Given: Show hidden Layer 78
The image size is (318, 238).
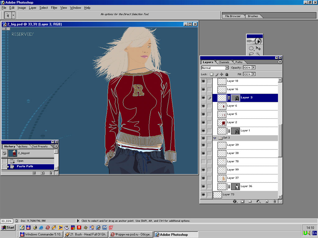Looking at the screenshot, I should (203, 161).
